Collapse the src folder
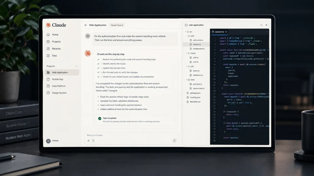Screen dimensions: 314x176 (x=186, y=32)
